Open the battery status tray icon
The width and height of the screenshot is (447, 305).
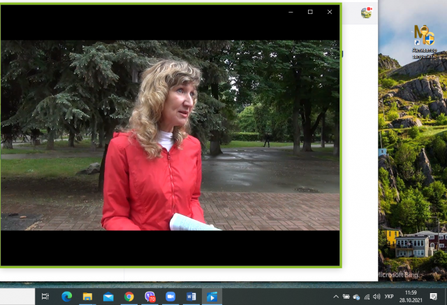point(346,297)
